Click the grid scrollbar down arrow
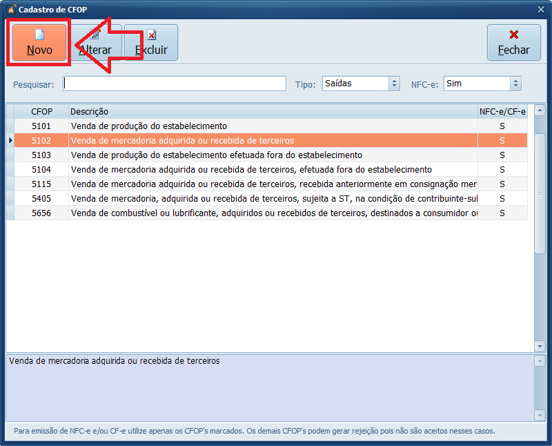 tap(540, 346)
